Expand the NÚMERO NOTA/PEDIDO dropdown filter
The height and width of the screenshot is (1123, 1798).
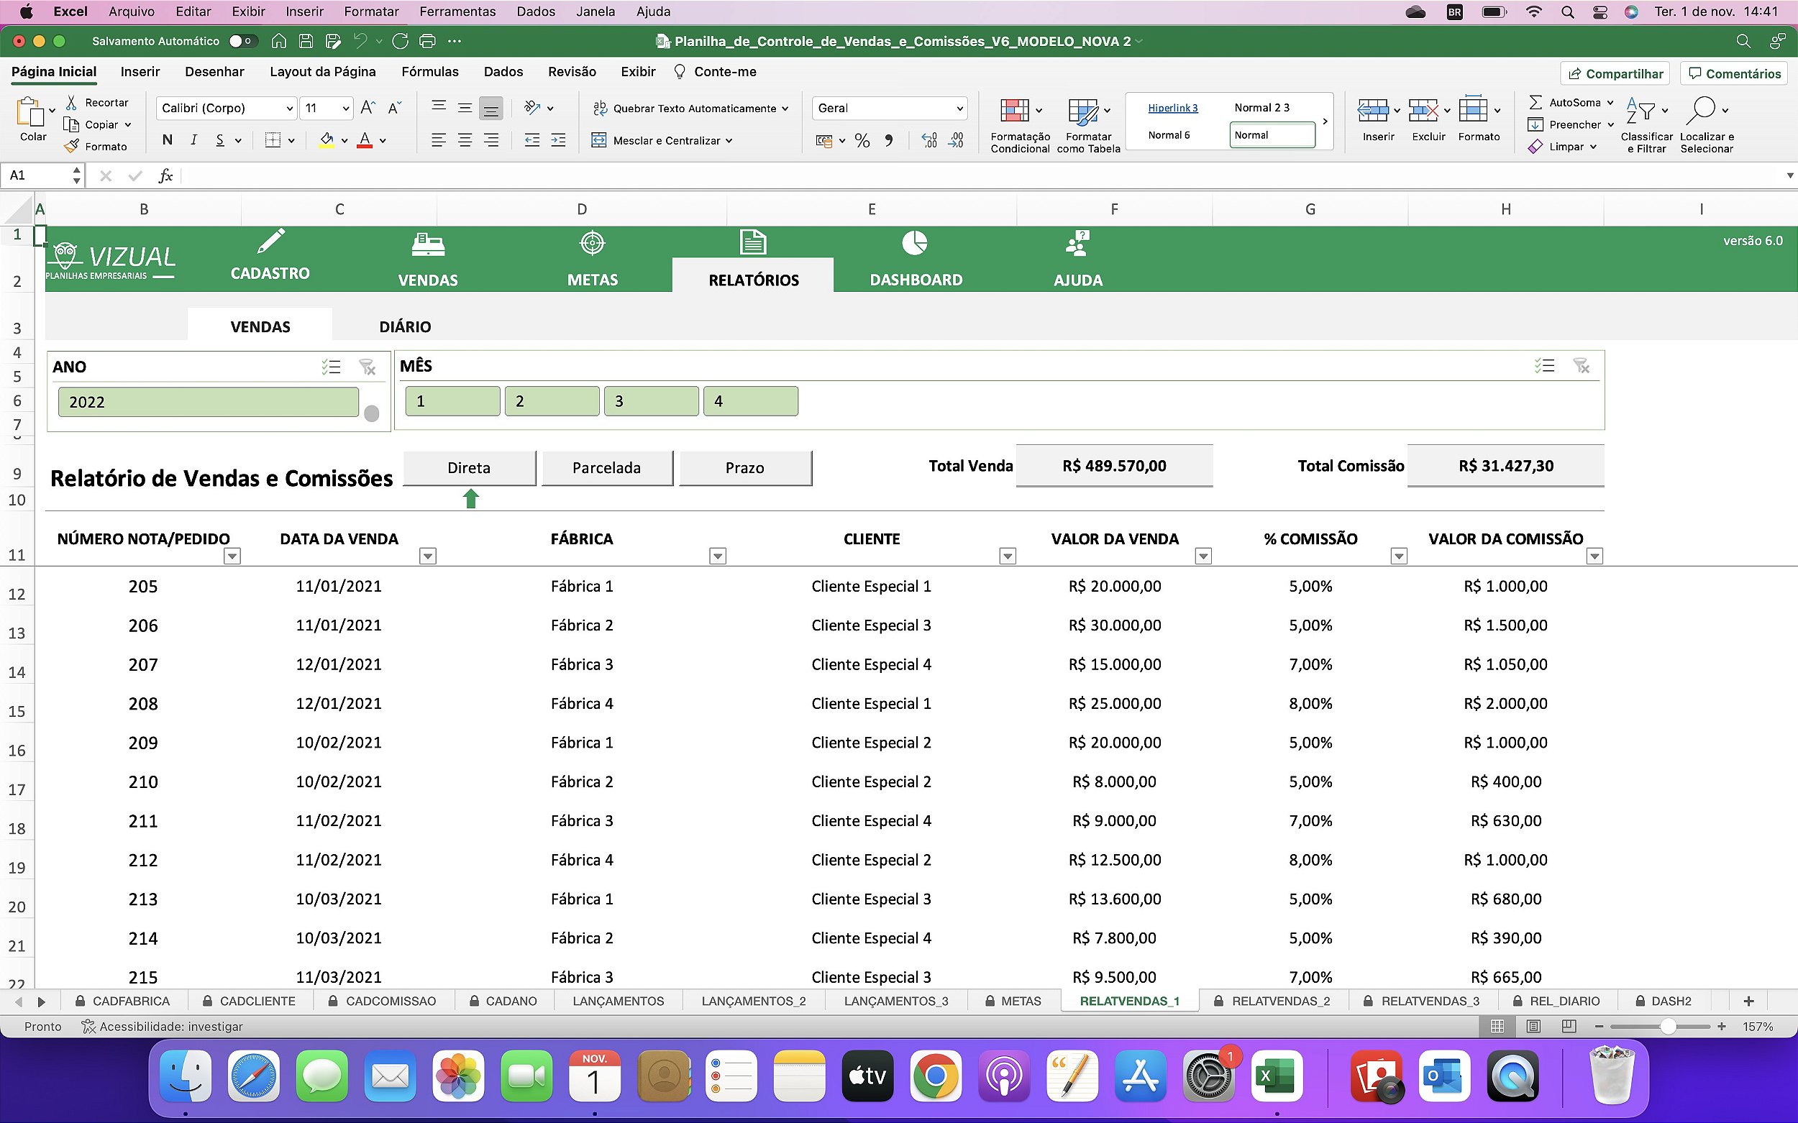(x=233, y=555)
